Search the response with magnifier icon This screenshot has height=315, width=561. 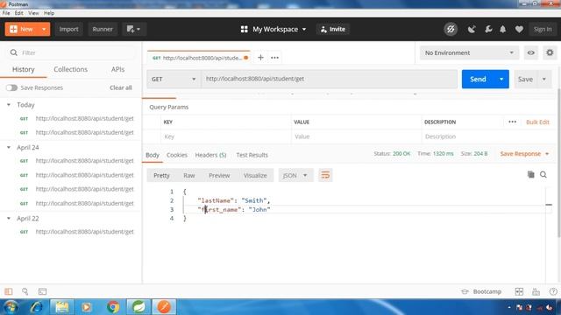[x=543, y=175]
